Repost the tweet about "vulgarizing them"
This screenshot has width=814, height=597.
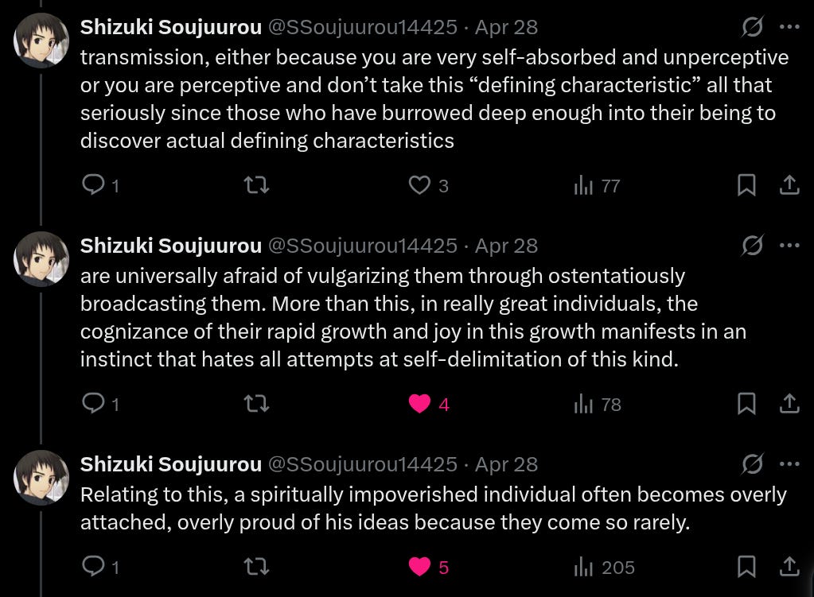tap(256, 404)
